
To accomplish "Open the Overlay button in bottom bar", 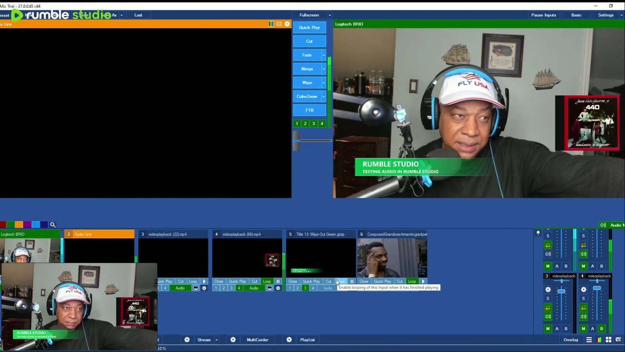I will coord(571,340).
